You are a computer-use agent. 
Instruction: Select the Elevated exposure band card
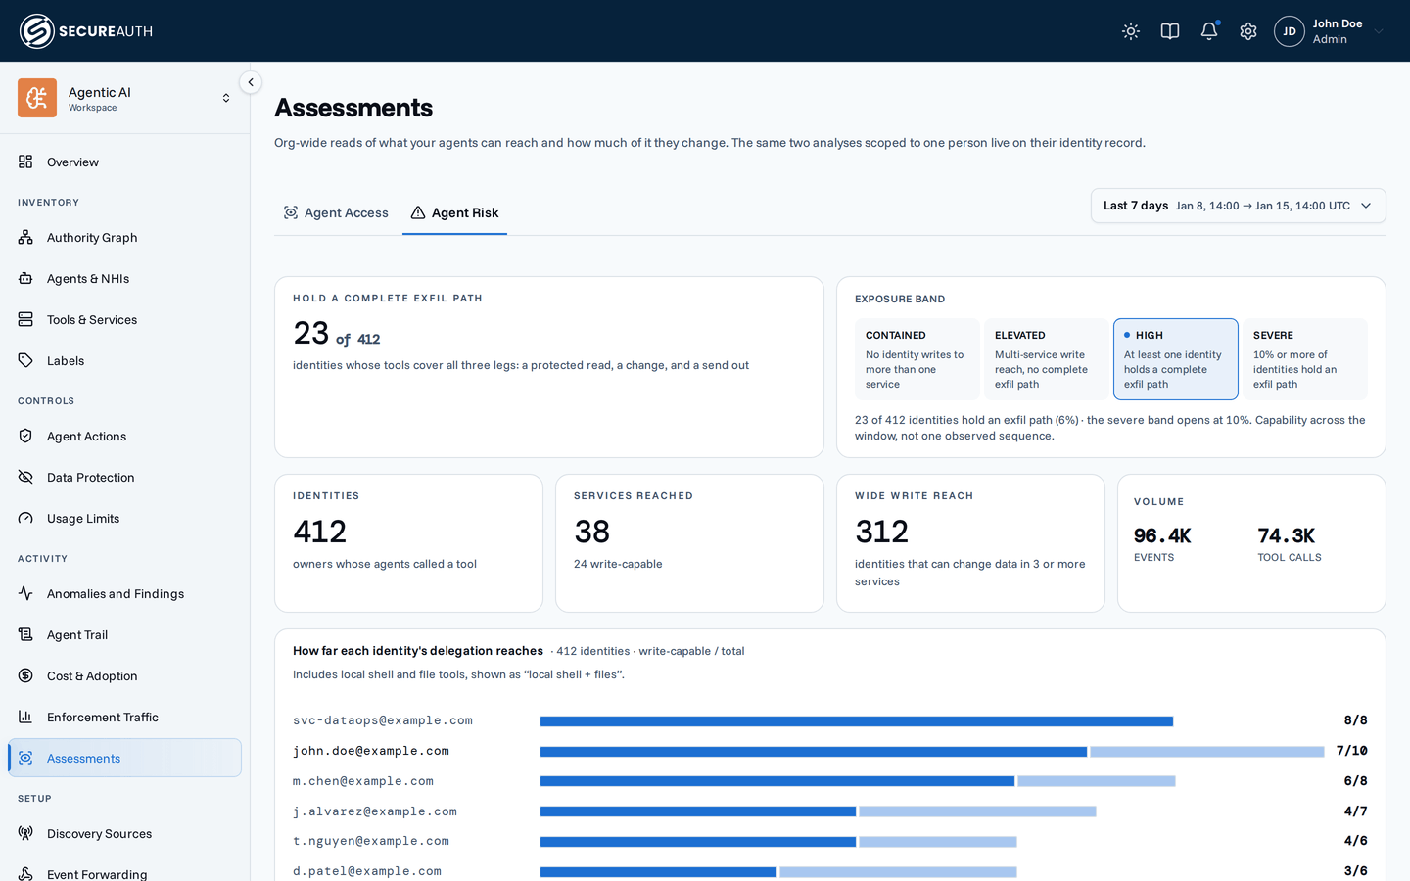tap(1046, 359)
